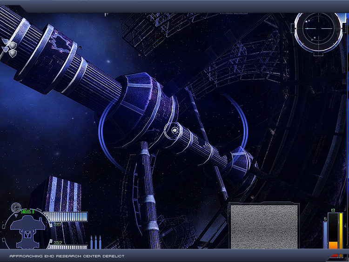Click the targeting reticle at screen center
The height and width of the screenshot is (262, 349).
(x=174, y=131)
